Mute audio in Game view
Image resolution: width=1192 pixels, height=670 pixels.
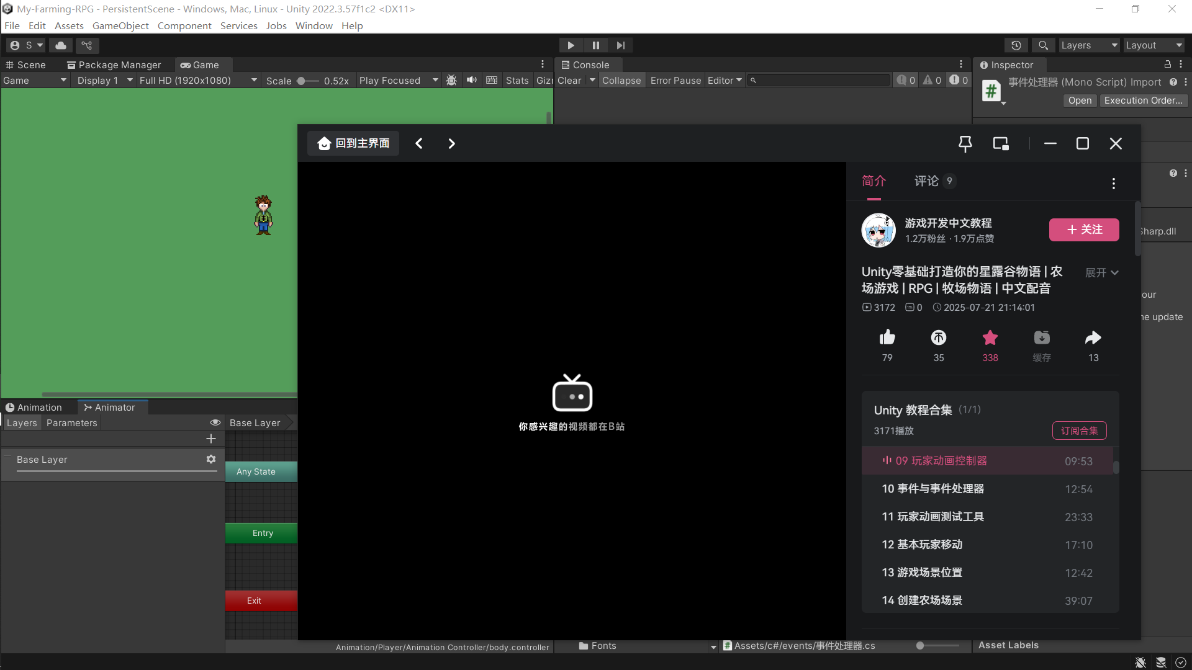(x=472, y=80)
